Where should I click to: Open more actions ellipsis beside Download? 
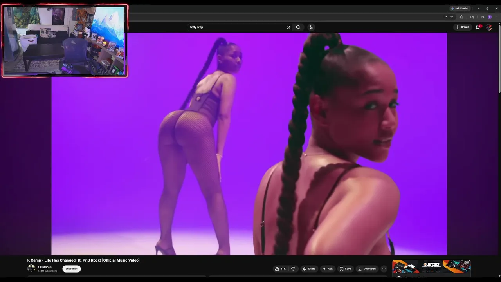[x=384, y=269]
